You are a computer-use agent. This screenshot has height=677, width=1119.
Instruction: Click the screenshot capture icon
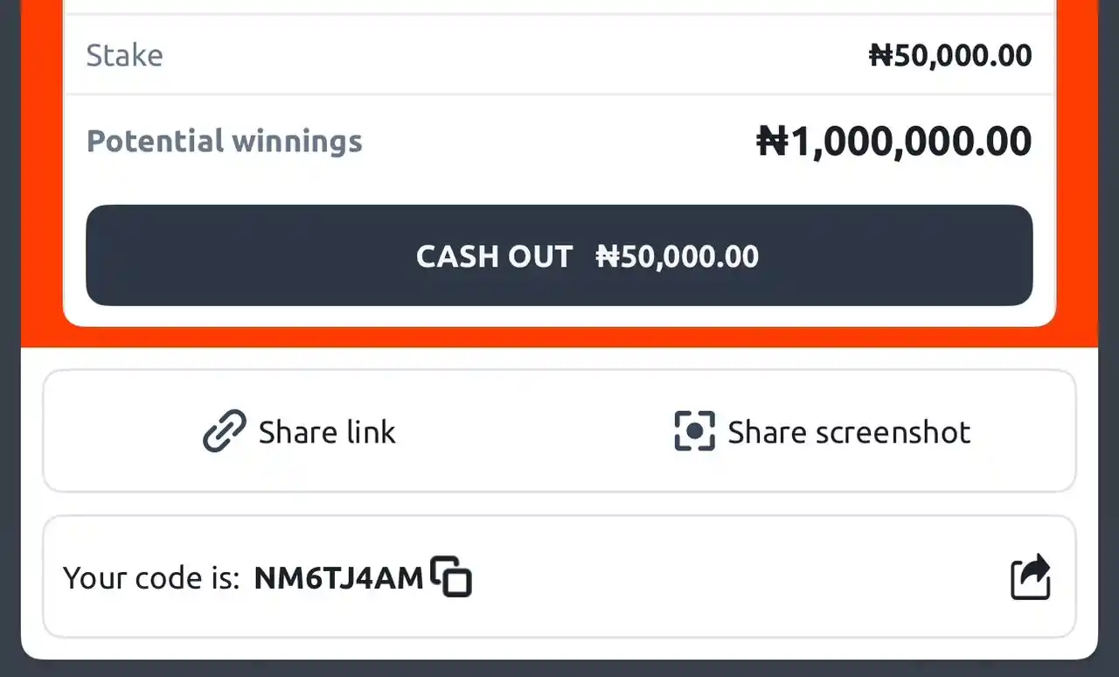695,431
